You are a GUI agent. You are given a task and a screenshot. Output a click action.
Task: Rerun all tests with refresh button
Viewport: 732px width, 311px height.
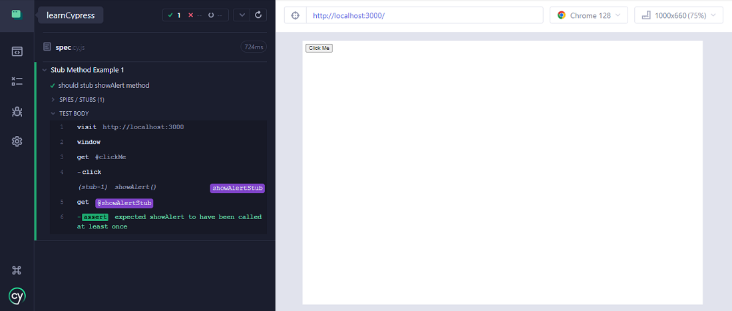(x=258, y=15)
